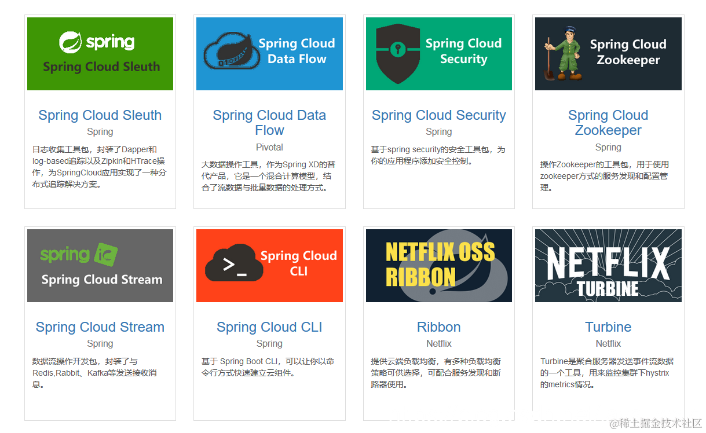Click the Turbine description mentioning hystrix metrics
Screen dimensions: 706x433
(607, 373)
